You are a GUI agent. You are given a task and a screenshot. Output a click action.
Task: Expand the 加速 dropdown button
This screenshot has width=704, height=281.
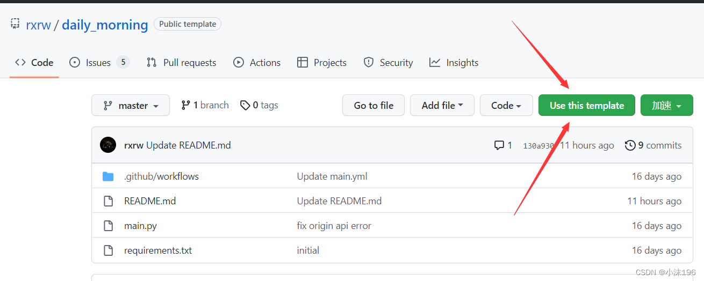[667, 105]
